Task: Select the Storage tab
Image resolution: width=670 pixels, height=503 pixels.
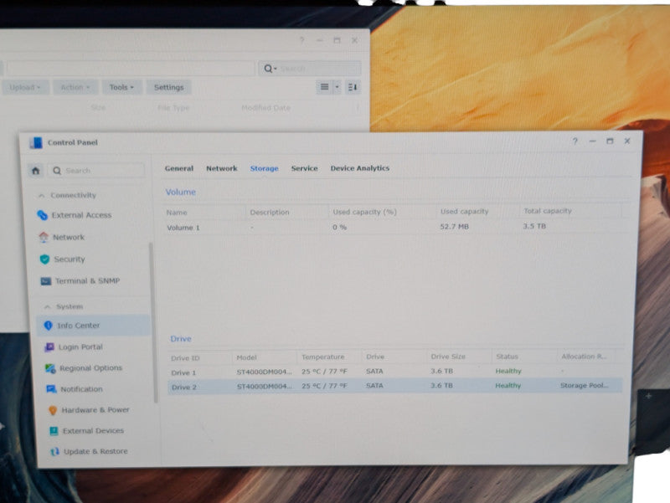Action: coord(264,169)
